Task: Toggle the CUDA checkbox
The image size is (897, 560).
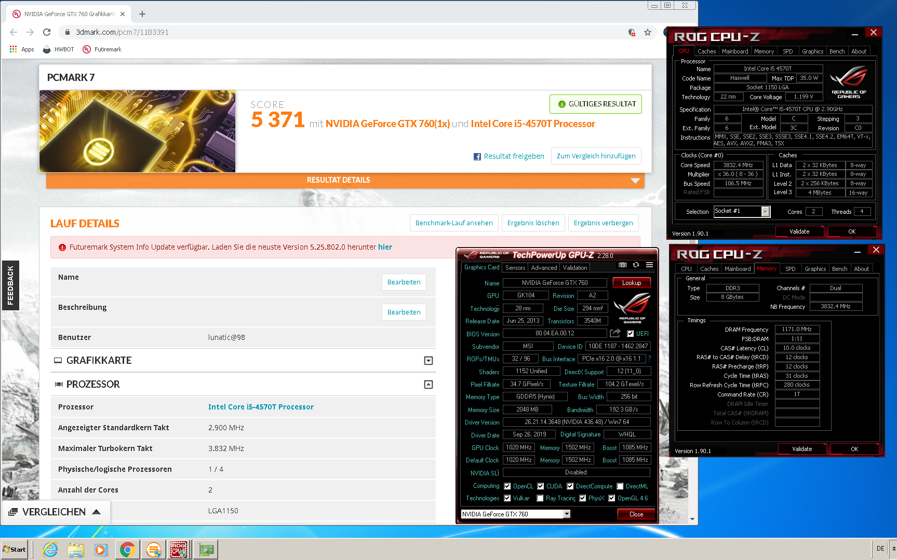Action: pos(541,486)
